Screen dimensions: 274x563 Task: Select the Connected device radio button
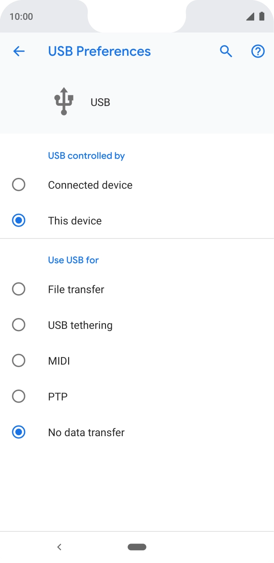(x=18, y=185)
